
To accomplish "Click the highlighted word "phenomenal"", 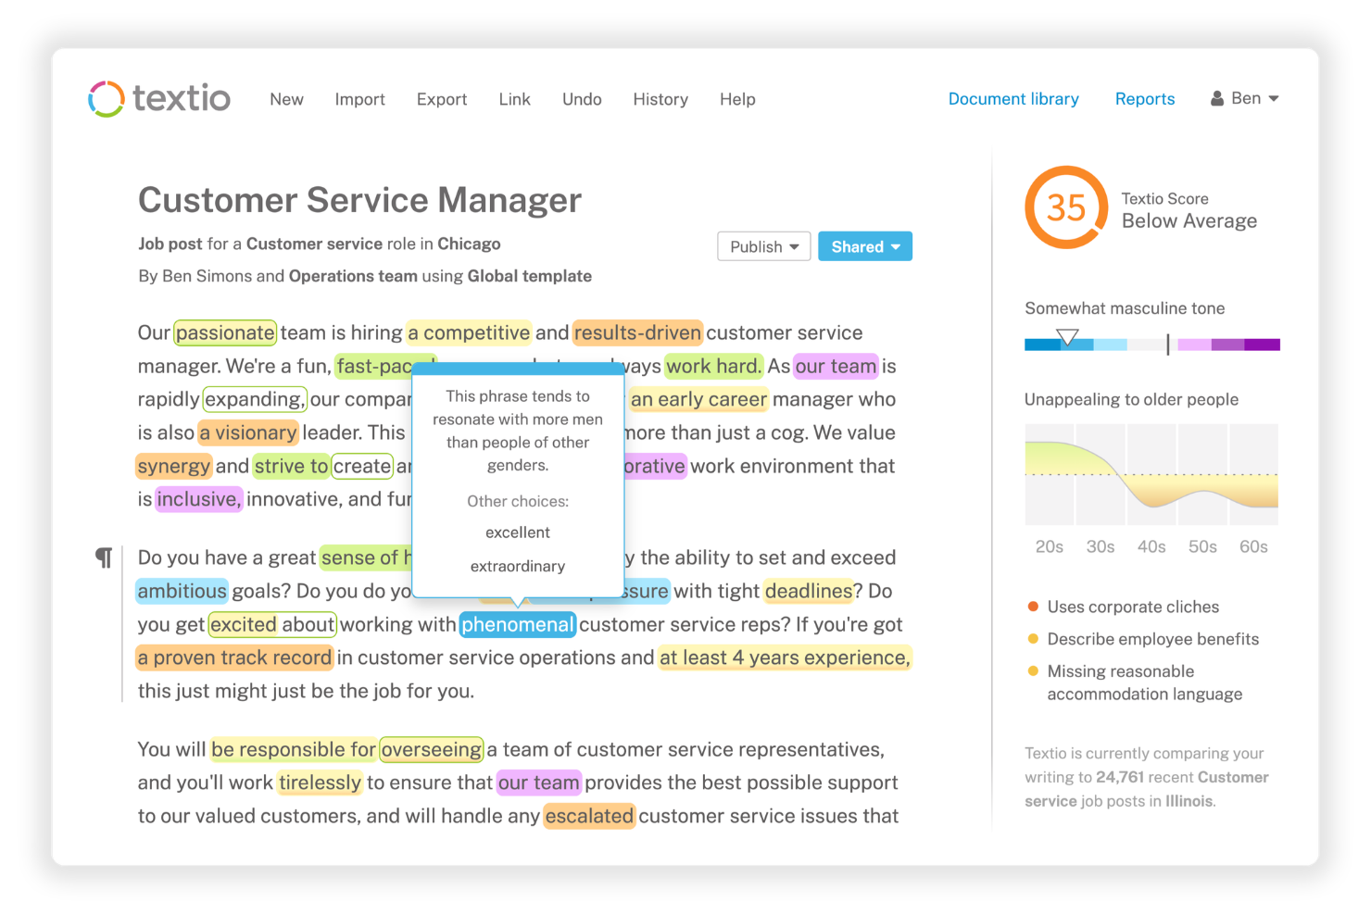I will coord(518,624).
